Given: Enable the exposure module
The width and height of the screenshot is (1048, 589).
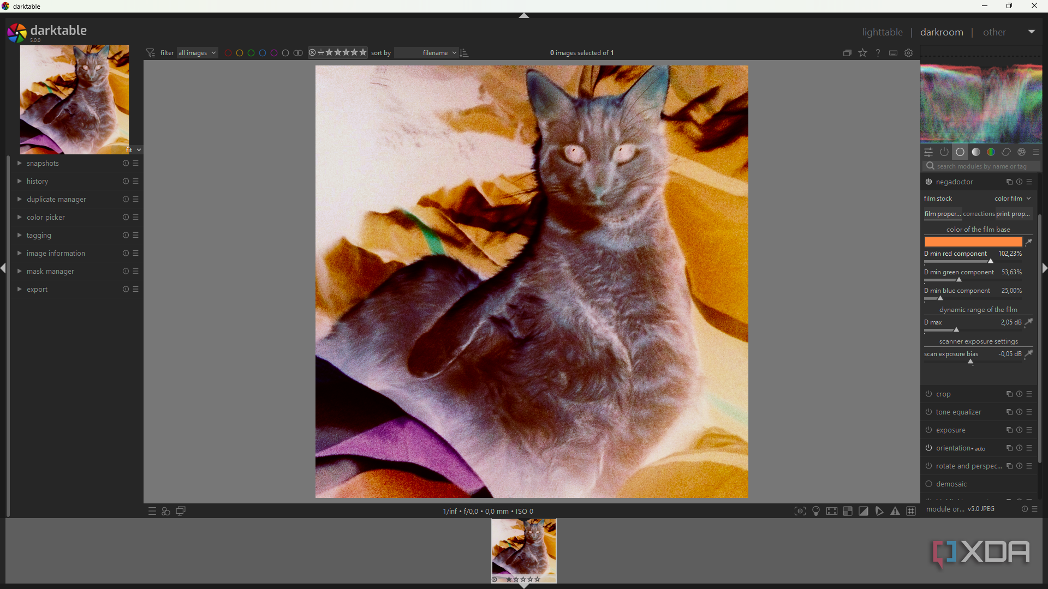Looking at the screenshot, I should click(x=928, y=430).
